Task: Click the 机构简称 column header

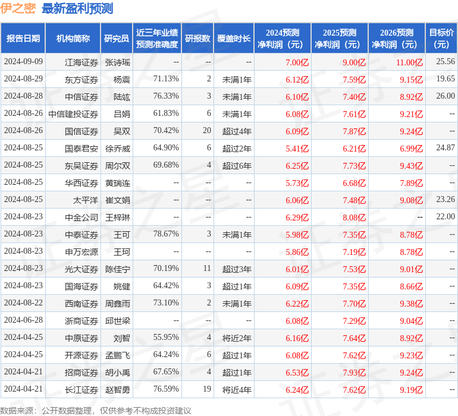Action: (x=73, y=38)
